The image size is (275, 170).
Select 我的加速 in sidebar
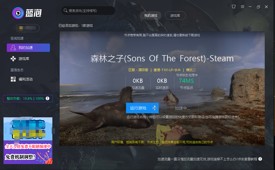pos(28,48)
